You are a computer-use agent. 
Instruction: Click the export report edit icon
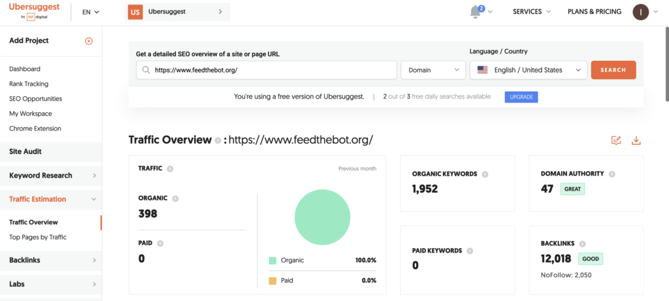point(616,140)
